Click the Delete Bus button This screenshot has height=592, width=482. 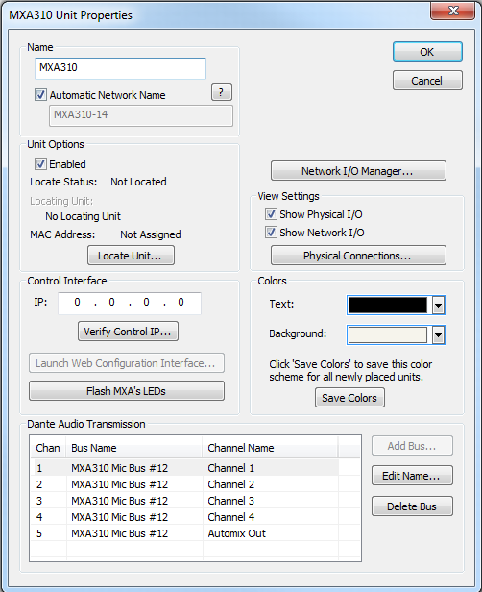pyautogui.click(x=412, y=506)
